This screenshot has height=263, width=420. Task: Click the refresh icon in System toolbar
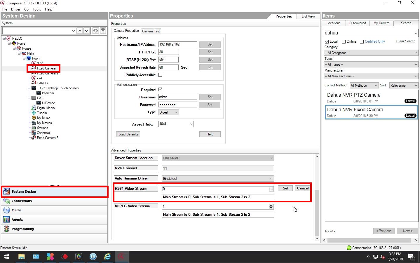coord(96,31)
